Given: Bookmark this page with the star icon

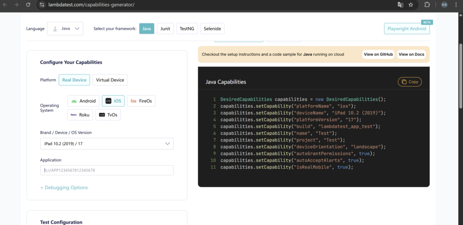Looking at the screenshot, I should coord(411,5).
